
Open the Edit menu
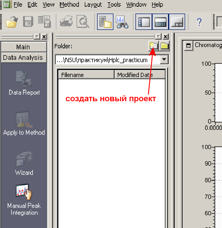click(x=32, y=5)
